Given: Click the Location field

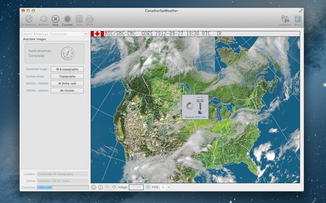Looking at the screenshot, I should tap(63, 174).
